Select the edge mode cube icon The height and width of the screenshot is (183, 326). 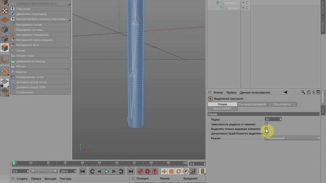point(5,39)
